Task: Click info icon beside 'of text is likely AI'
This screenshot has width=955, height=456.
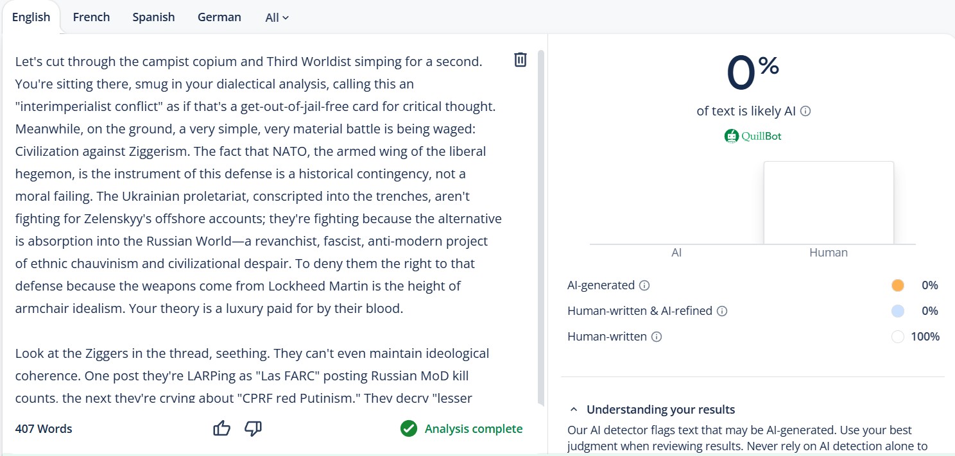Action: [806, 111]
